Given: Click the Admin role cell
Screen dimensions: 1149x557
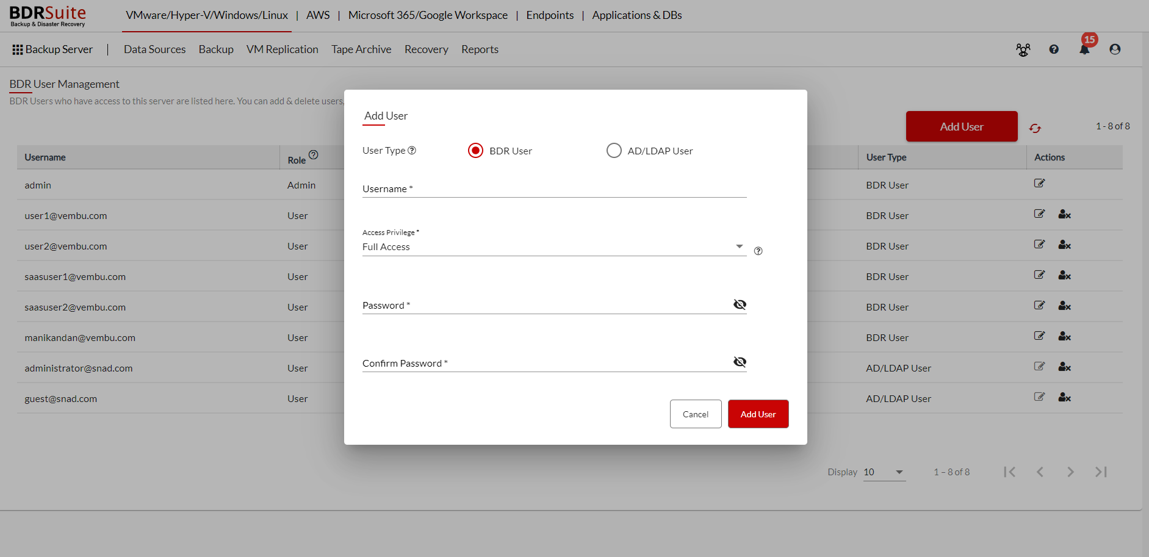Looking at the screenshot, I should click(x=301, y=185).
